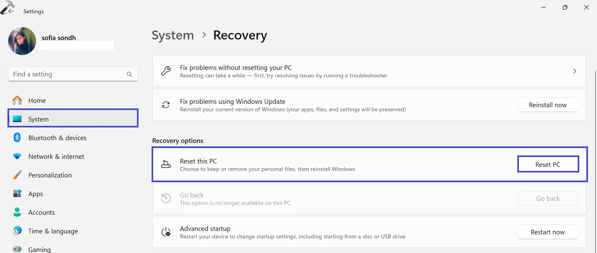Click the vertical scrollbar on right edge
This screenshot has height=253, width=597.
[595, 155]
